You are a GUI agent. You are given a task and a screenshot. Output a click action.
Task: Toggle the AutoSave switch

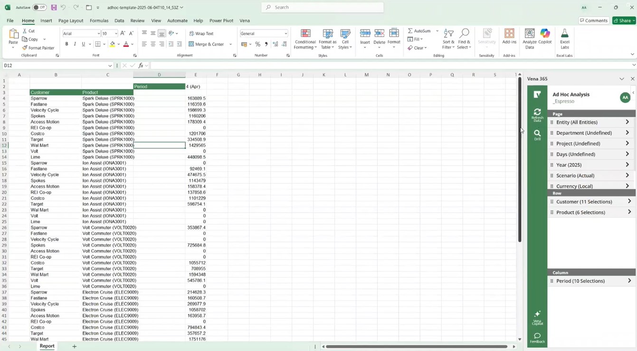coord(39,8)
